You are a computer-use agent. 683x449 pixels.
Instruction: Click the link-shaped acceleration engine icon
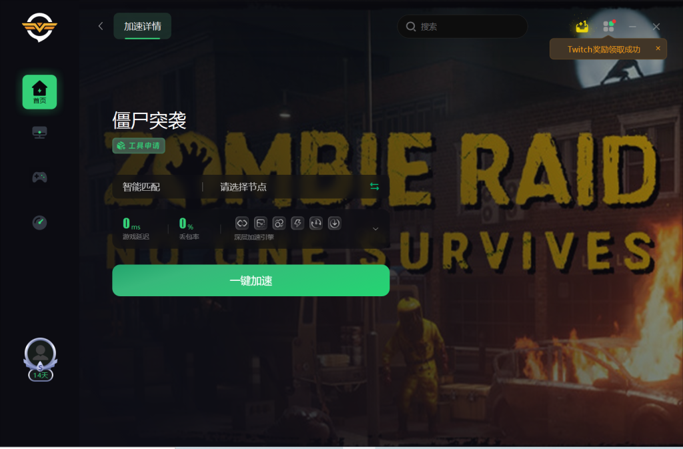(241, 223)
